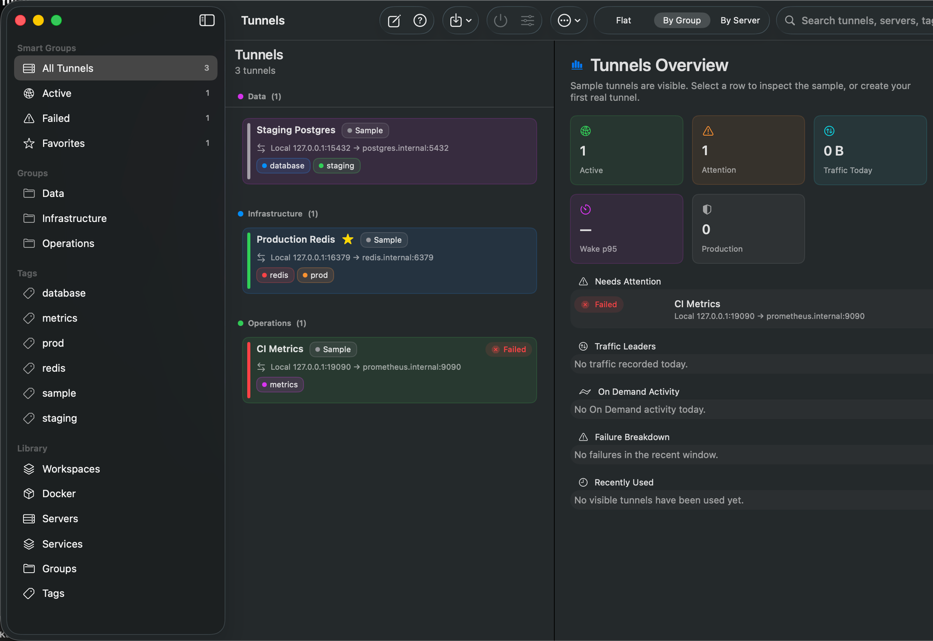Select All Tunnels smart group
933x641 pixels.
(x=115, y=68)
